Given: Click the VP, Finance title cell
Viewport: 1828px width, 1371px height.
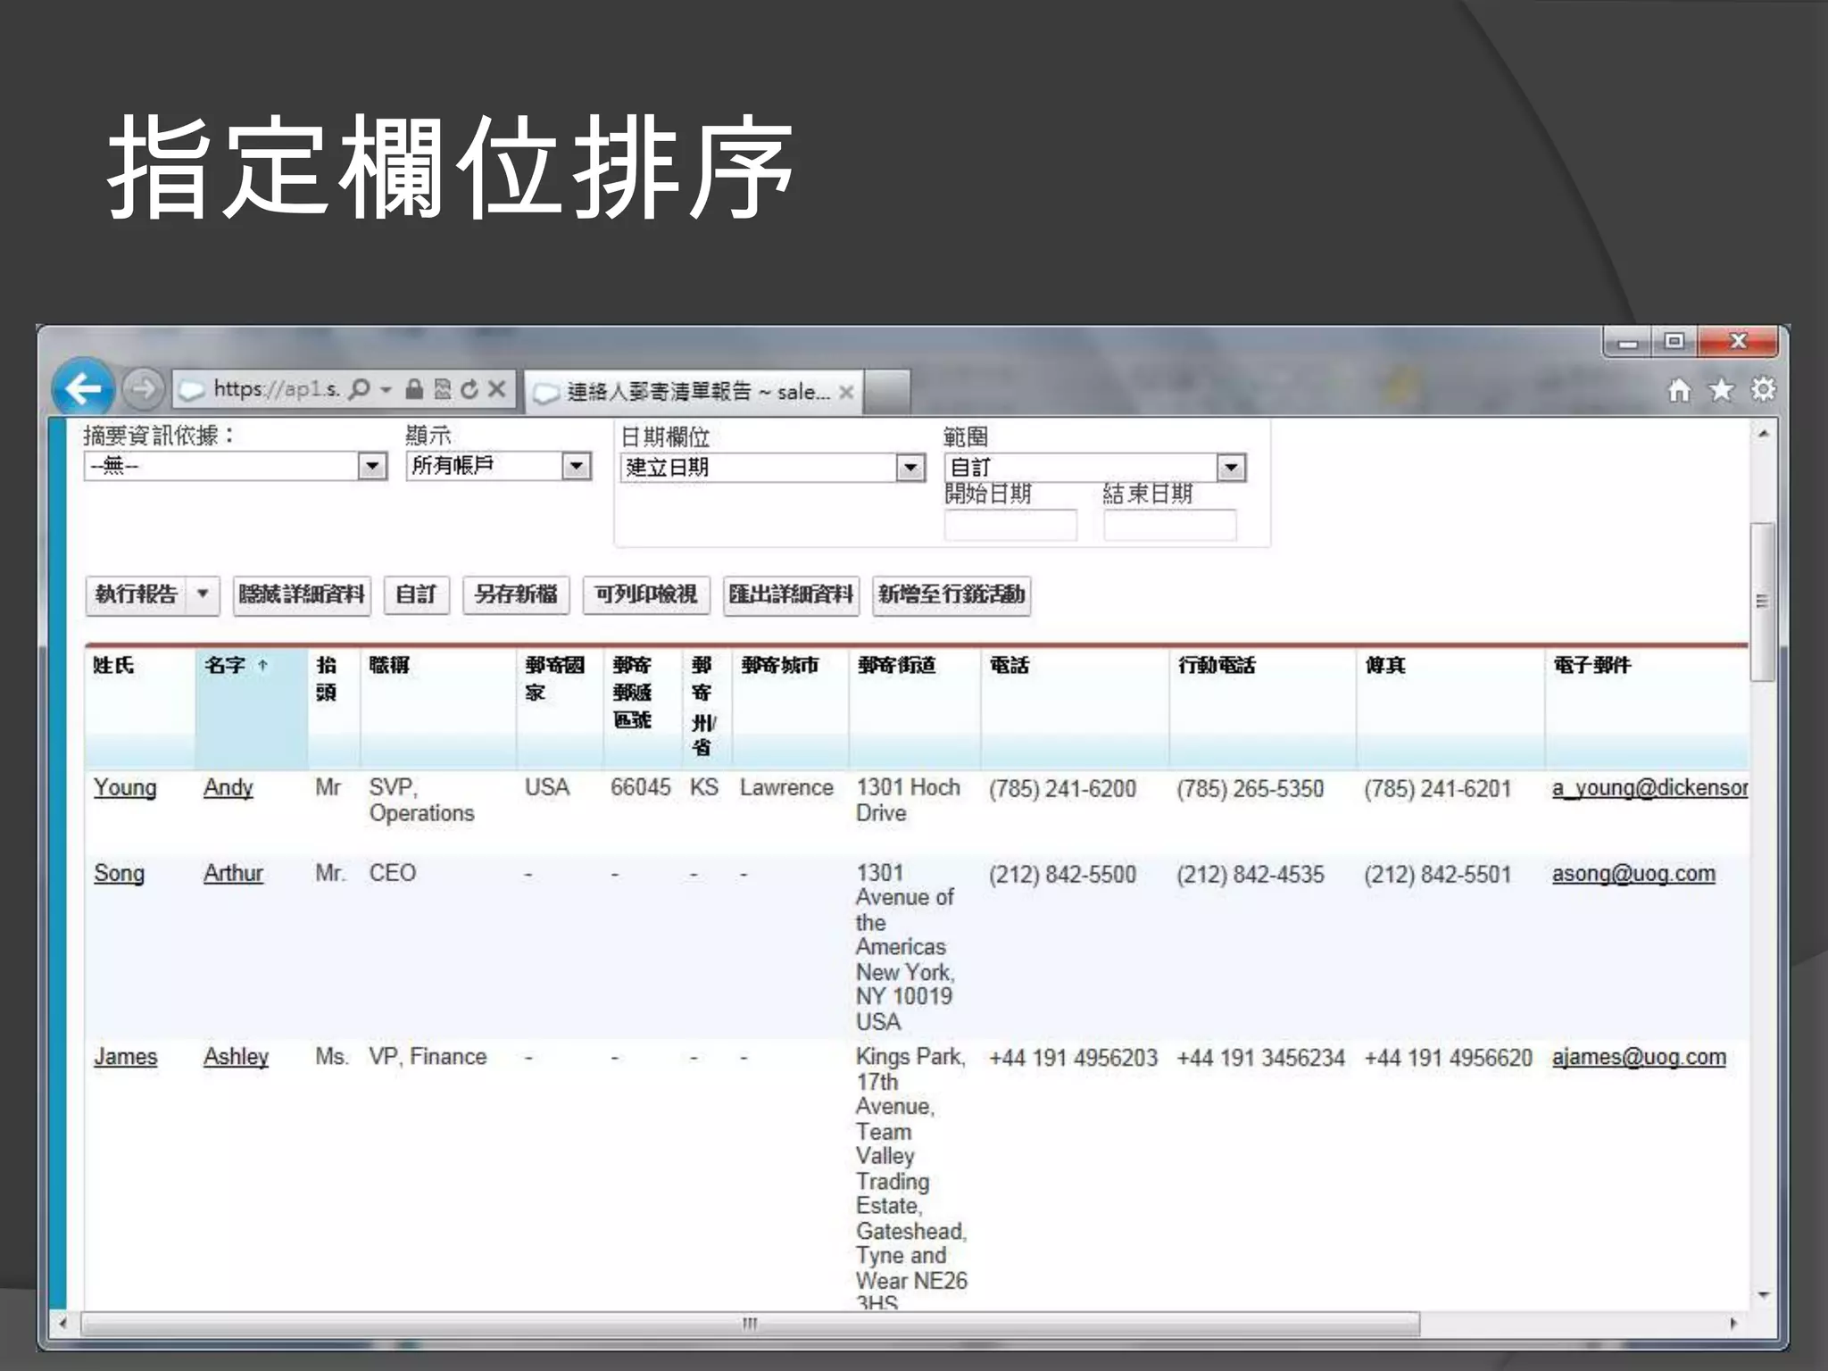Looking at the screenshot, I should point(428,1057).
